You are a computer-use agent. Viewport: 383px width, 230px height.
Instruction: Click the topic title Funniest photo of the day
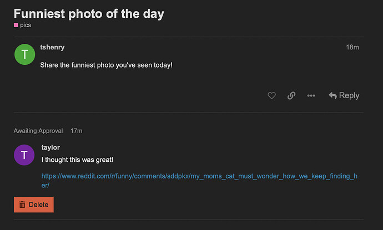(89, 13)
